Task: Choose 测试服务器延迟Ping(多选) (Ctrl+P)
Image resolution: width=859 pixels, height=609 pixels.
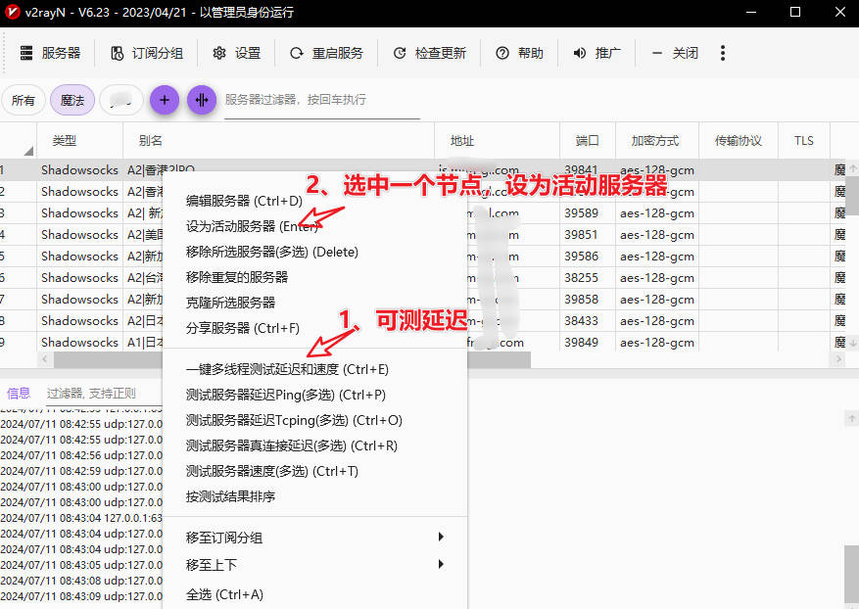Action: click(315, 395)
